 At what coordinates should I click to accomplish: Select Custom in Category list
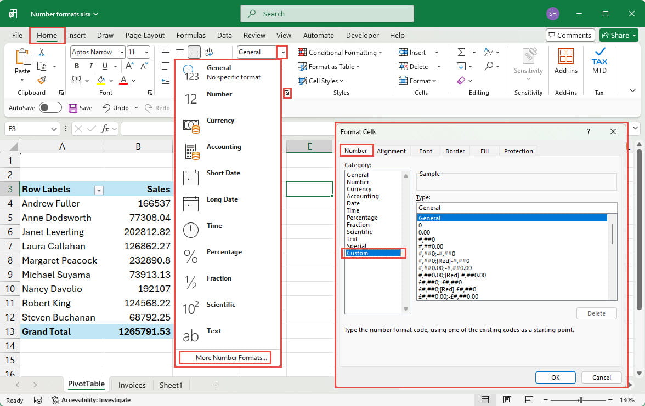(372, 253)
